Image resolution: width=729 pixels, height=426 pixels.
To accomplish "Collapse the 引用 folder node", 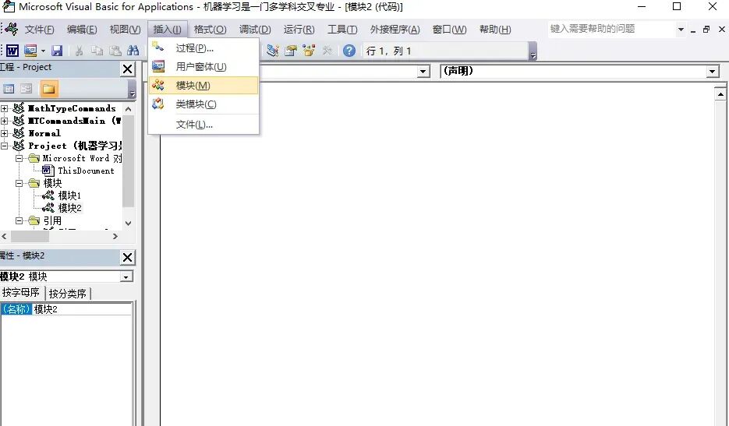I will tap(19, 220).
